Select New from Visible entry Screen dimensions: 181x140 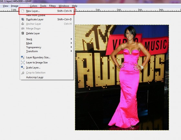(x=47, y=15)
